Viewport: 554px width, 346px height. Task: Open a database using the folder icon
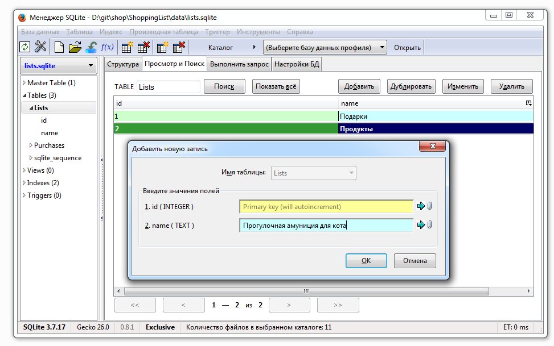[75, 47]
